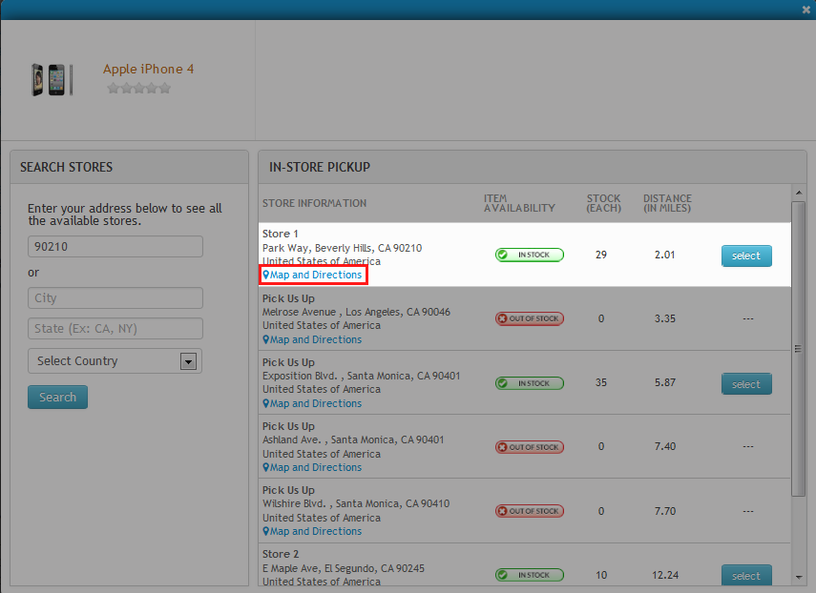Image resolution: width=816 pixels, height=593 pixels.
Task: Click the Store Information column header
Action: coord(314,203)
